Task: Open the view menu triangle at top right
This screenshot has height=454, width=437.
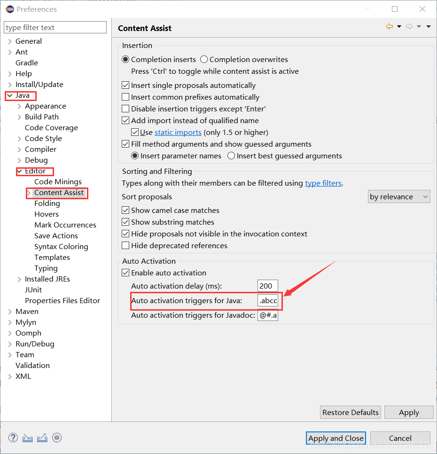Action: (428, 26)
